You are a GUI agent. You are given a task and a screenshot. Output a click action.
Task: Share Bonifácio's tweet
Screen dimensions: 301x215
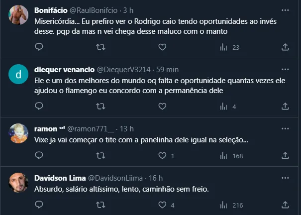point(285,47)
